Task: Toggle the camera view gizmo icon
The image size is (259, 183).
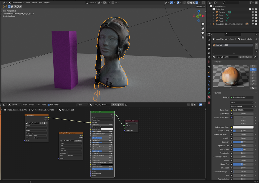Action: point(203,33)
